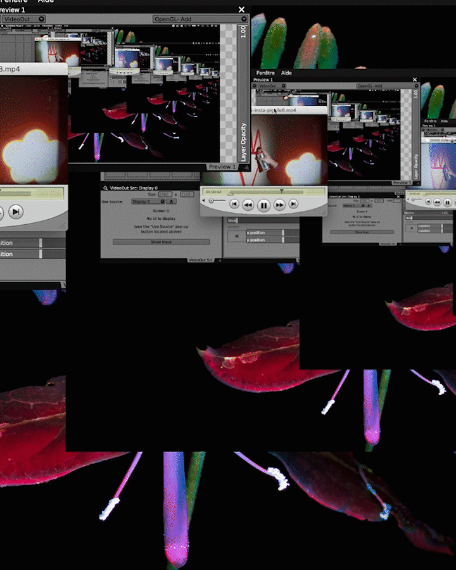Select Preview 1 tab of the nested preview window
This screenshot has width=456, height=570.
pos(402,182)
